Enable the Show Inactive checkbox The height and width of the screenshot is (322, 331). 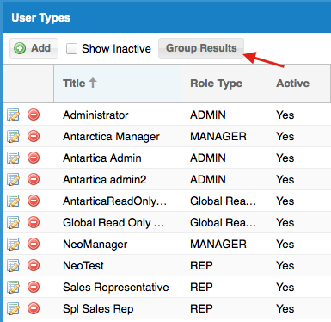coord(71,48)
